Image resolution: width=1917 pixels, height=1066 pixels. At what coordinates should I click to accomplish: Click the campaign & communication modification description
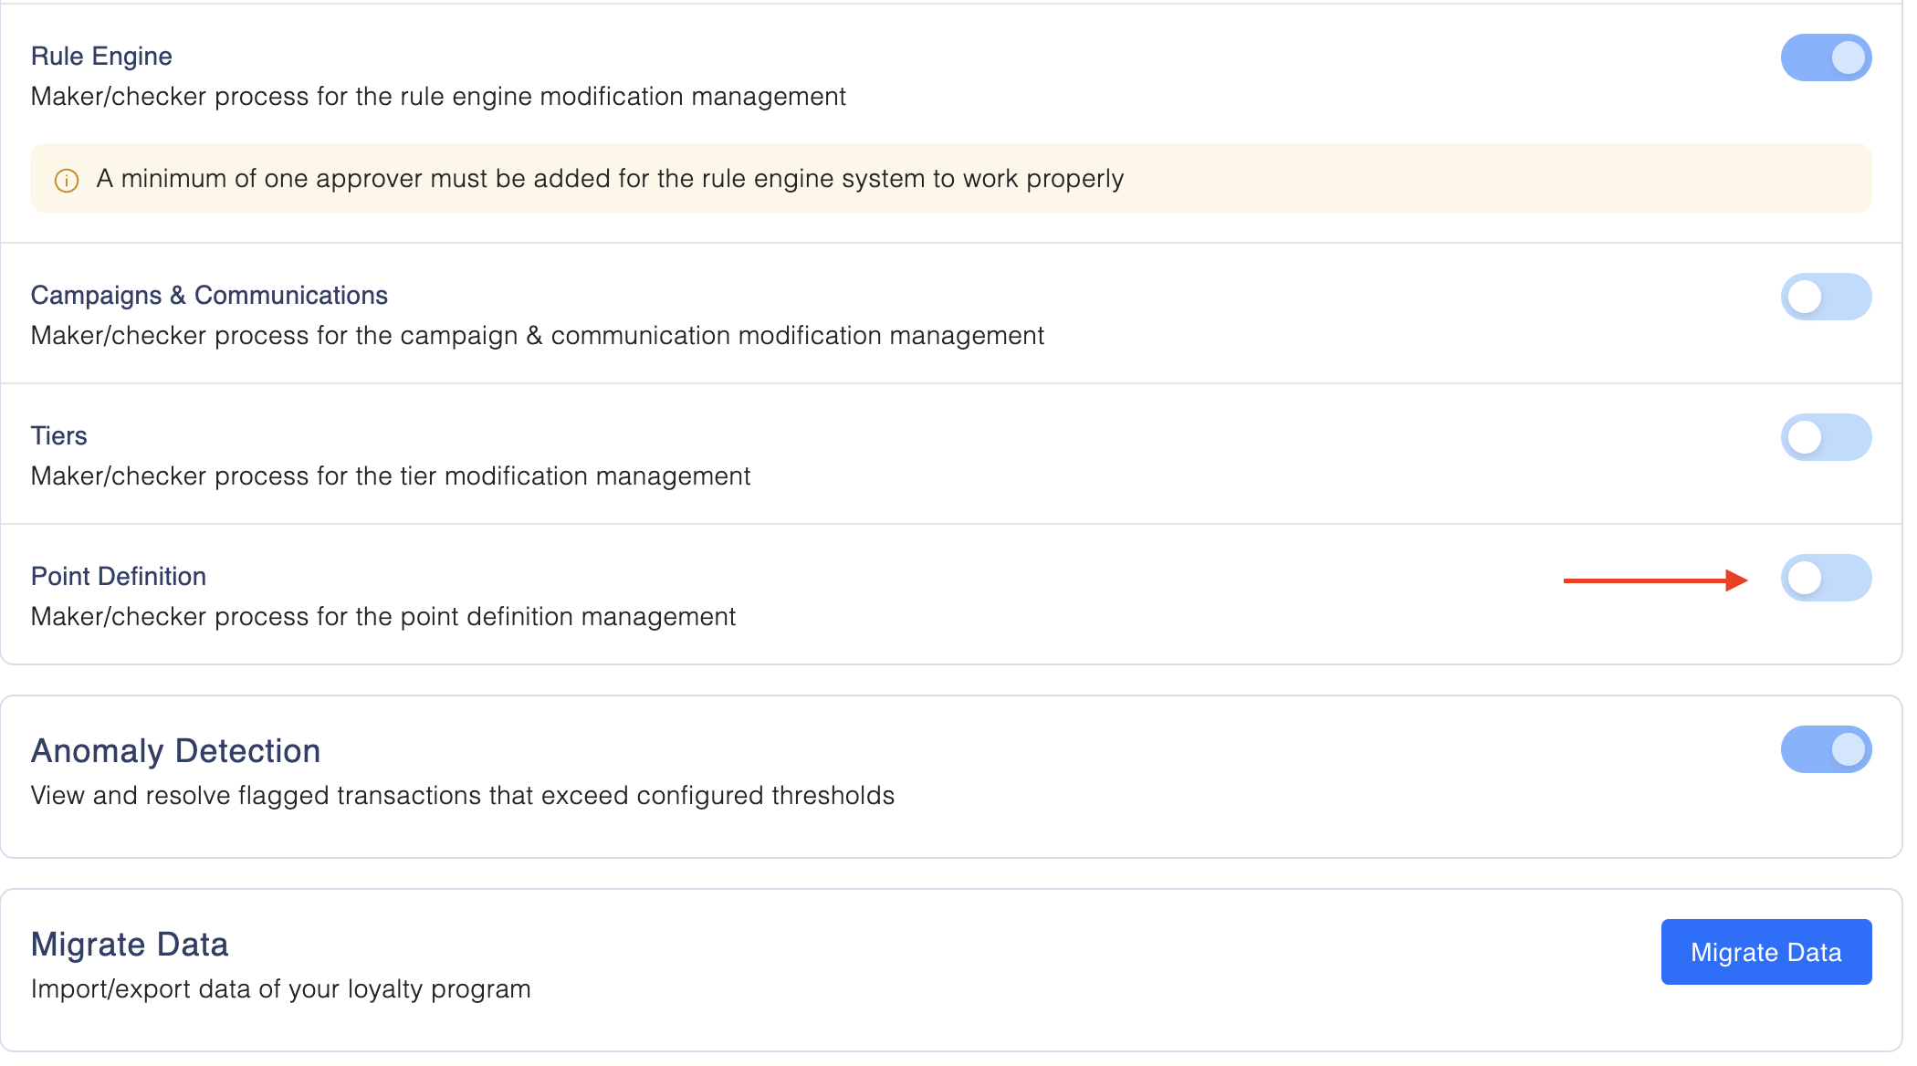[537, 336]
